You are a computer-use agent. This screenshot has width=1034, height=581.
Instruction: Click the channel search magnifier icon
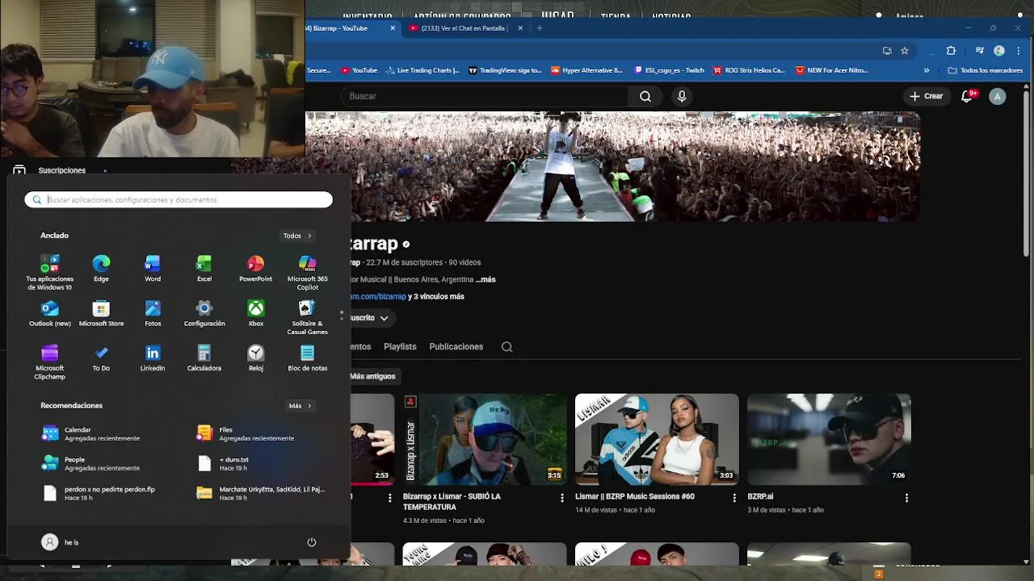coord(507,347)
